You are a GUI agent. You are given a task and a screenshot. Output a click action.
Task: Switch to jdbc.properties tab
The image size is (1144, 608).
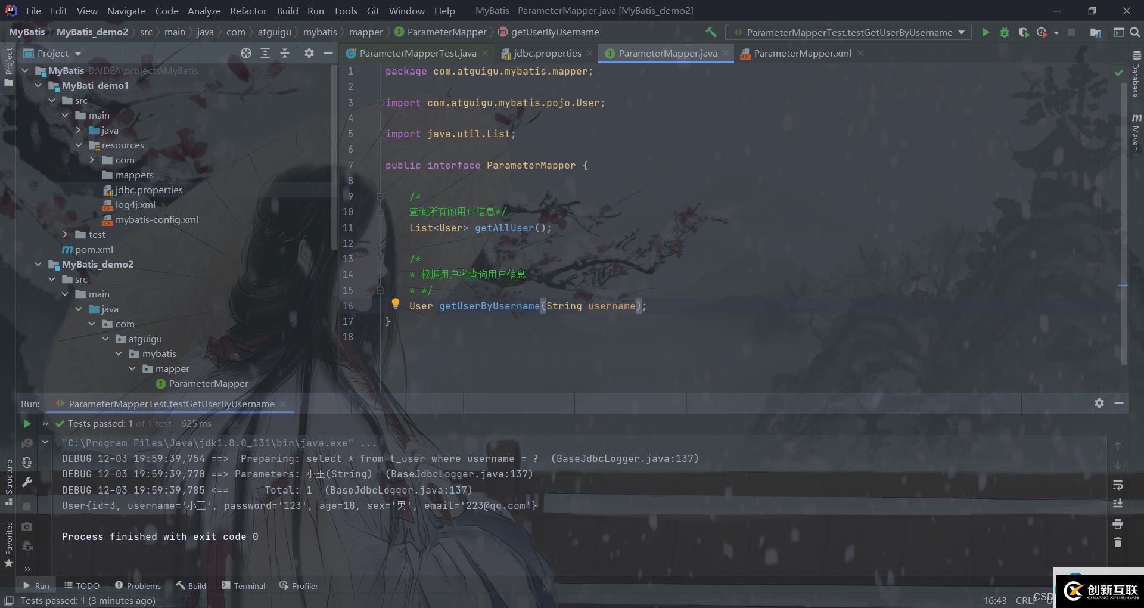546,53
